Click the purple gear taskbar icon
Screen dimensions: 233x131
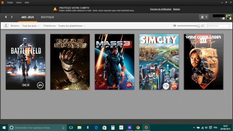pyautogui.click(x=130, y=128)
